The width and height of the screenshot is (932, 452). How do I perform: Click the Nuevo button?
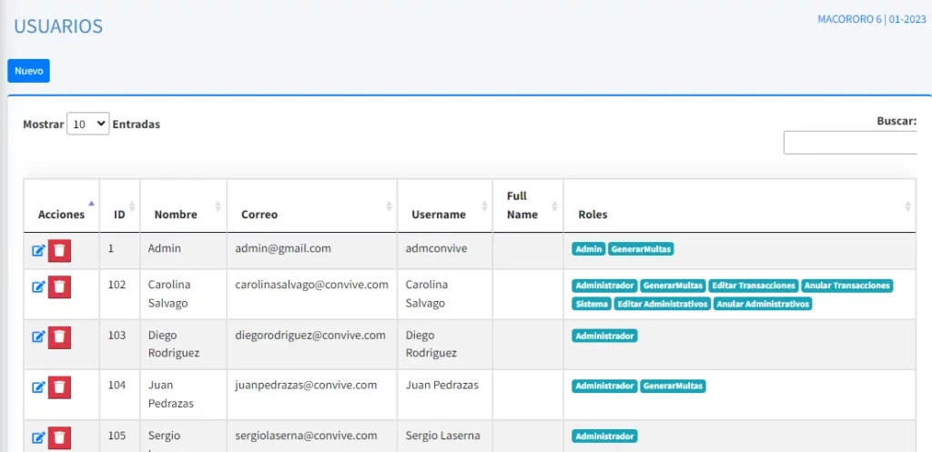point(28,71)
